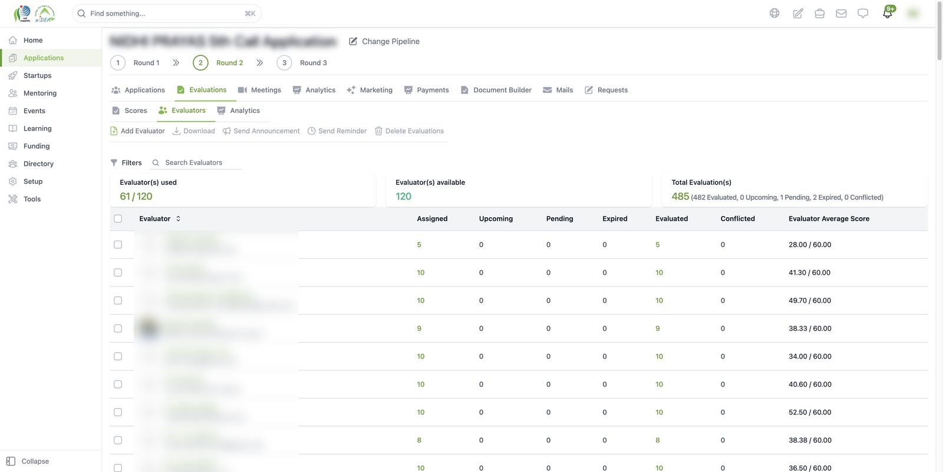Open Setup in sidebar
Image resolution: width=943 pixels, height=472 pixels.
point(51,181)
